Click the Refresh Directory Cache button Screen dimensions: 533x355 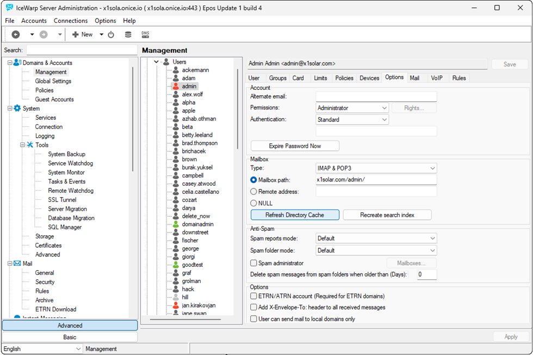[x=295, y=215]
